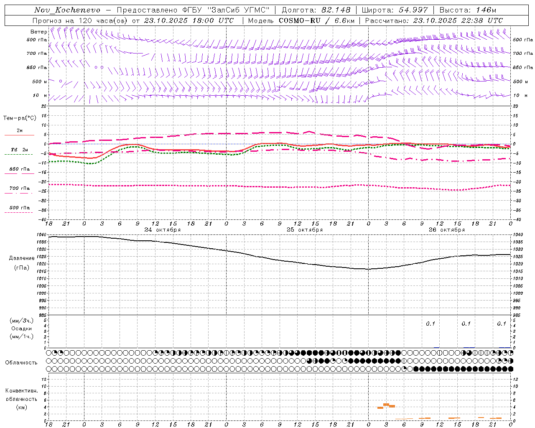Click the tallest orange convective cloud bar
Image resolution: width=535 pixels, height=428 pixels.
tap(386, 405)
